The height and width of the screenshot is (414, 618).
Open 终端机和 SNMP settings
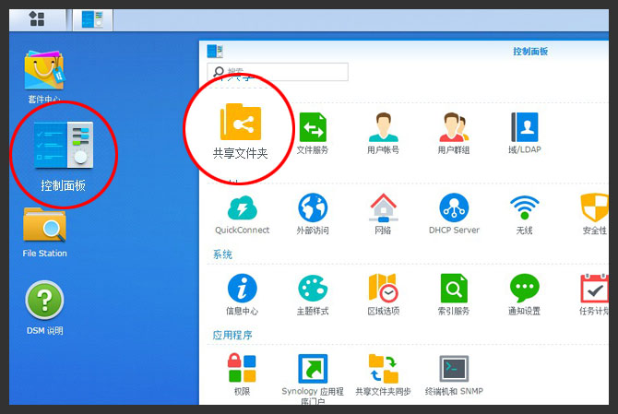(x=454, y=374)
